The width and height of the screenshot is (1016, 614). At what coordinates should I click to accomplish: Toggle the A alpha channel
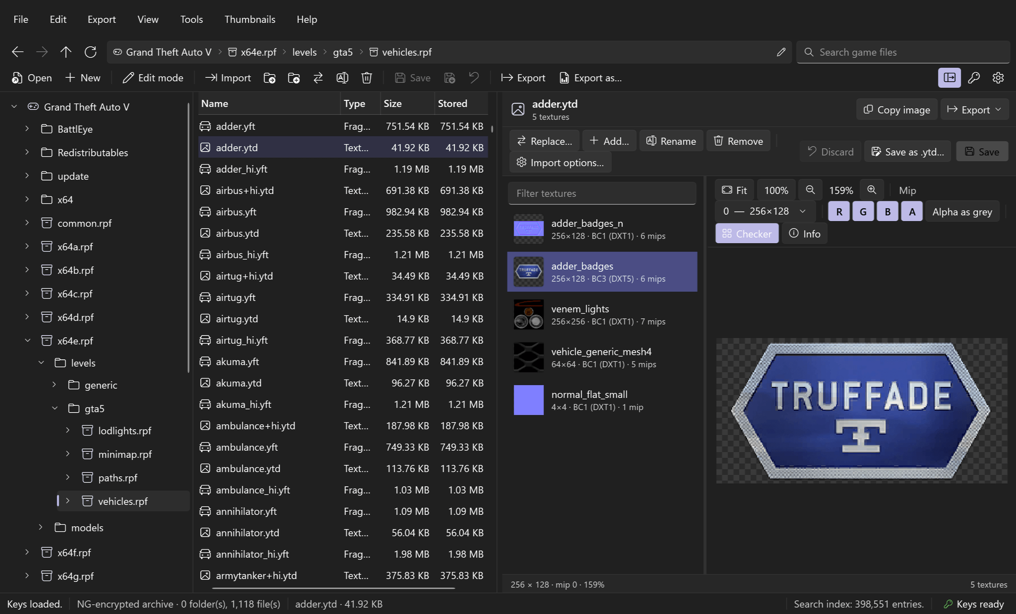(x=912, y=212)
